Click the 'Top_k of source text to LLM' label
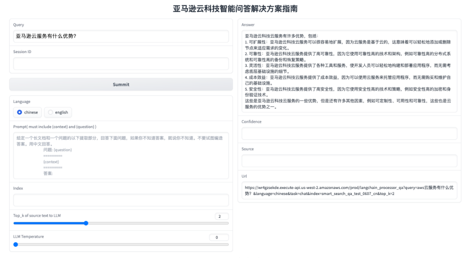470x258 pixels. 37,215
